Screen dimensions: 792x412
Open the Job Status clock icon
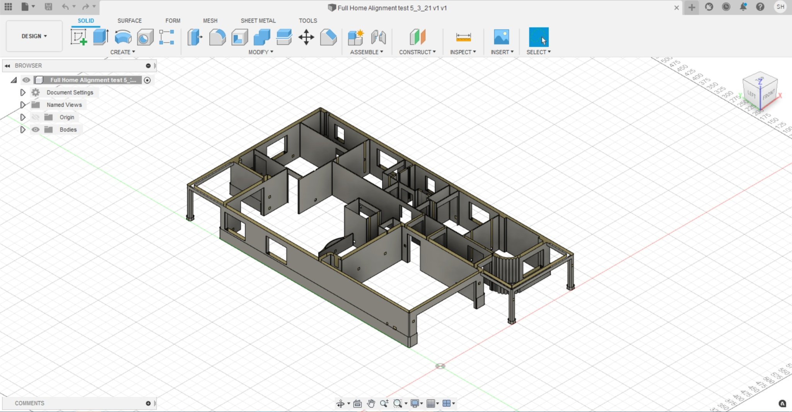tap(726, 7)
